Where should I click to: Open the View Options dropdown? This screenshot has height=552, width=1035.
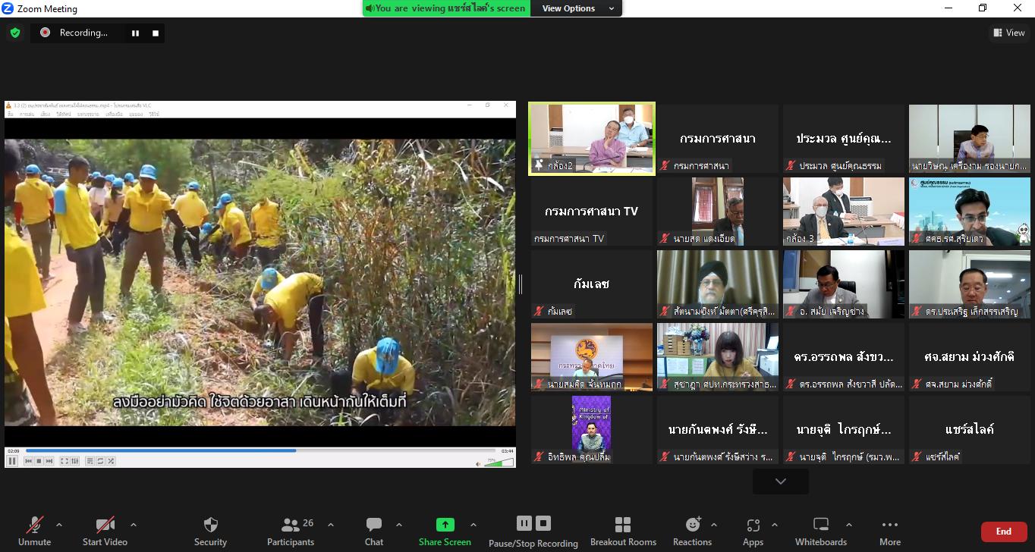click(x=578, y=8)
